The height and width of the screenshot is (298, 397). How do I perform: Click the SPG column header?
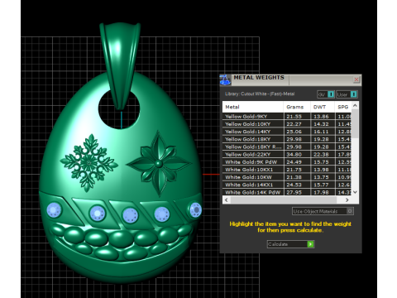coord(343,107)
